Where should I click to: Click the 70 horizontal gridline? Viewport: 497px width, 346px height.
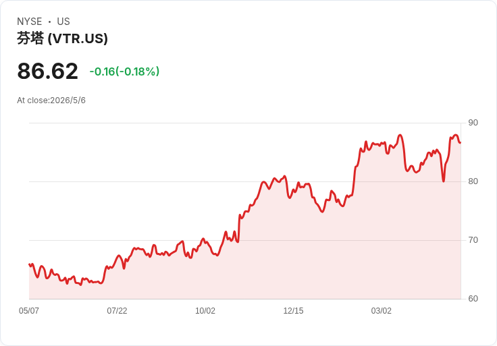pos(245,240)
